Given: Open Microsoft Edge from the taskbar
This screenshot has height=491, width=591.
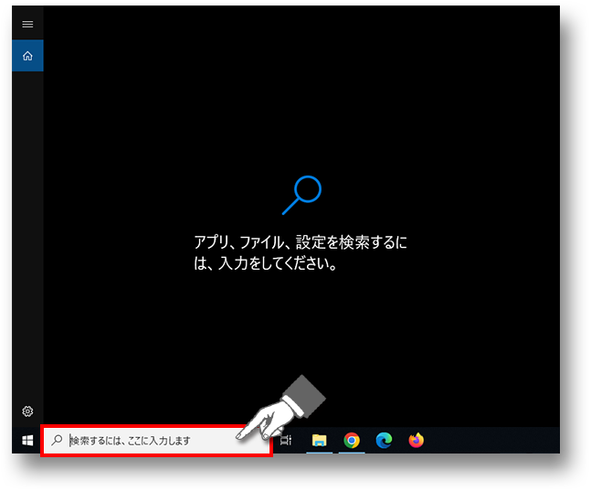Looking at the screenshot, I should pyautogui.click(x=384, y=440).
